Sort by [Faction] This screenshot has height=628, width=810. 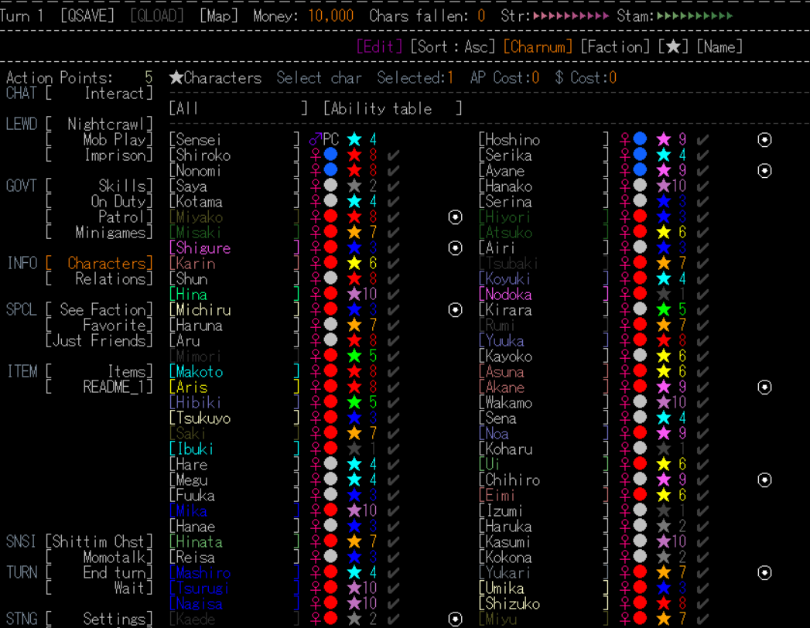[615, 47]
